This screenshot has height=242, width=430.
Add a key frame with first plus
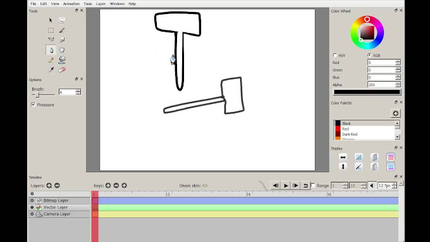pyautogui.click(x=108, y=186)
